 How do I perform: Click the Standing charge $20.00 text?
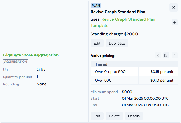pyautogui.click(x=114, y=34)
